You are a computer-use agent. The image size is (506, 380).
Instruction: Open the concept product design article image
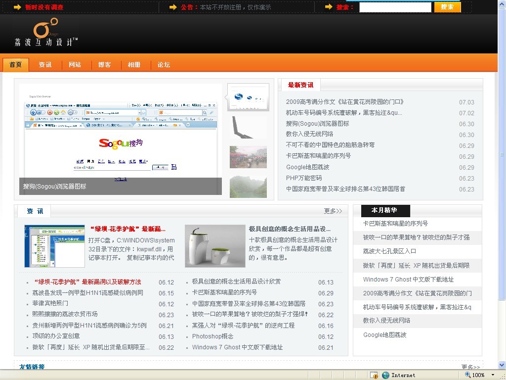[x=215, y=246]
